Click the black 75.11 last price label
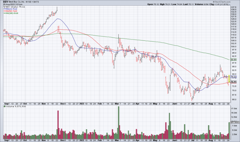The height and width of the screenshot is (142, 240). (x=233, y=82)
